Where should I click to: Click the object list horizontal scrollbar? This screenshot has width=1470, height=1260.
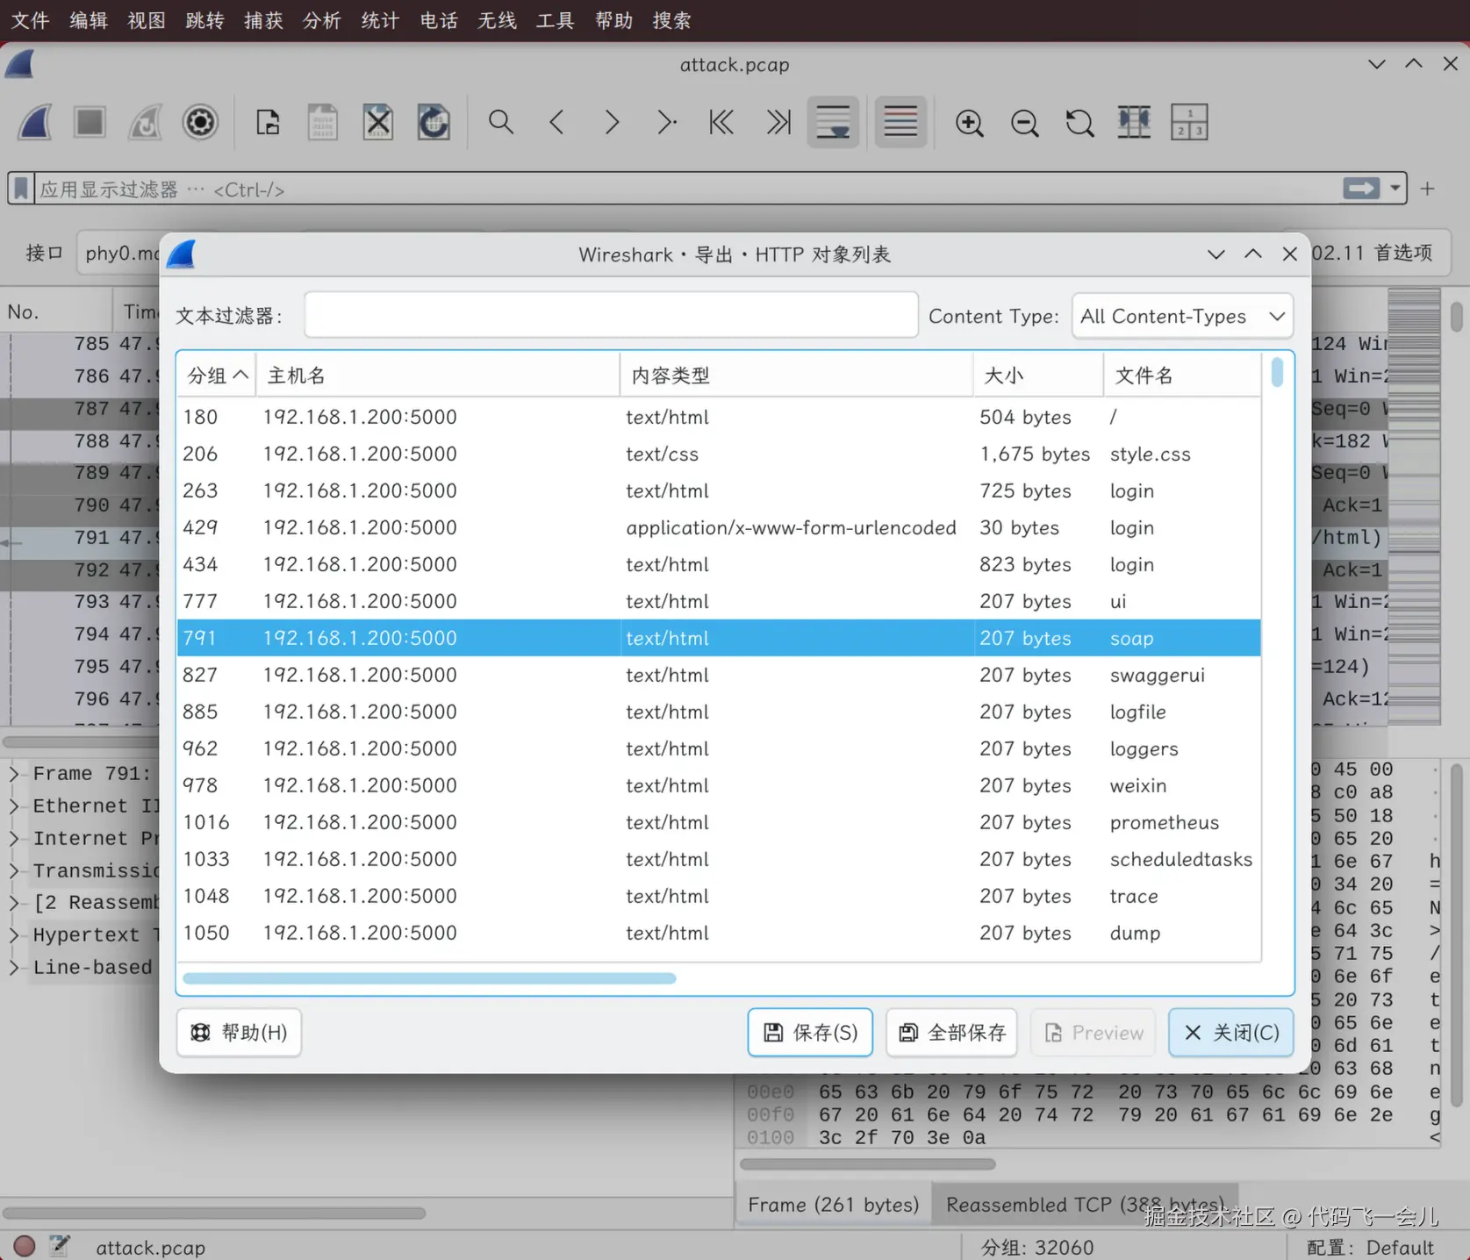coord(429,978)
